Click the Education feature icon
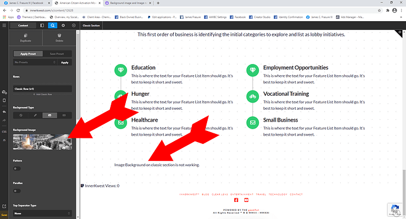The width and height of the screenshot is (406, 219). click(x=121, y=70)
